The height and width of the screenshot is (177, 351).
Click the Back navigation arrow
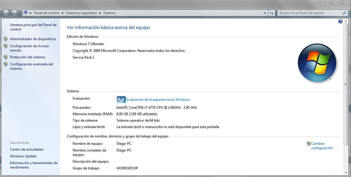tap(6, 13)
